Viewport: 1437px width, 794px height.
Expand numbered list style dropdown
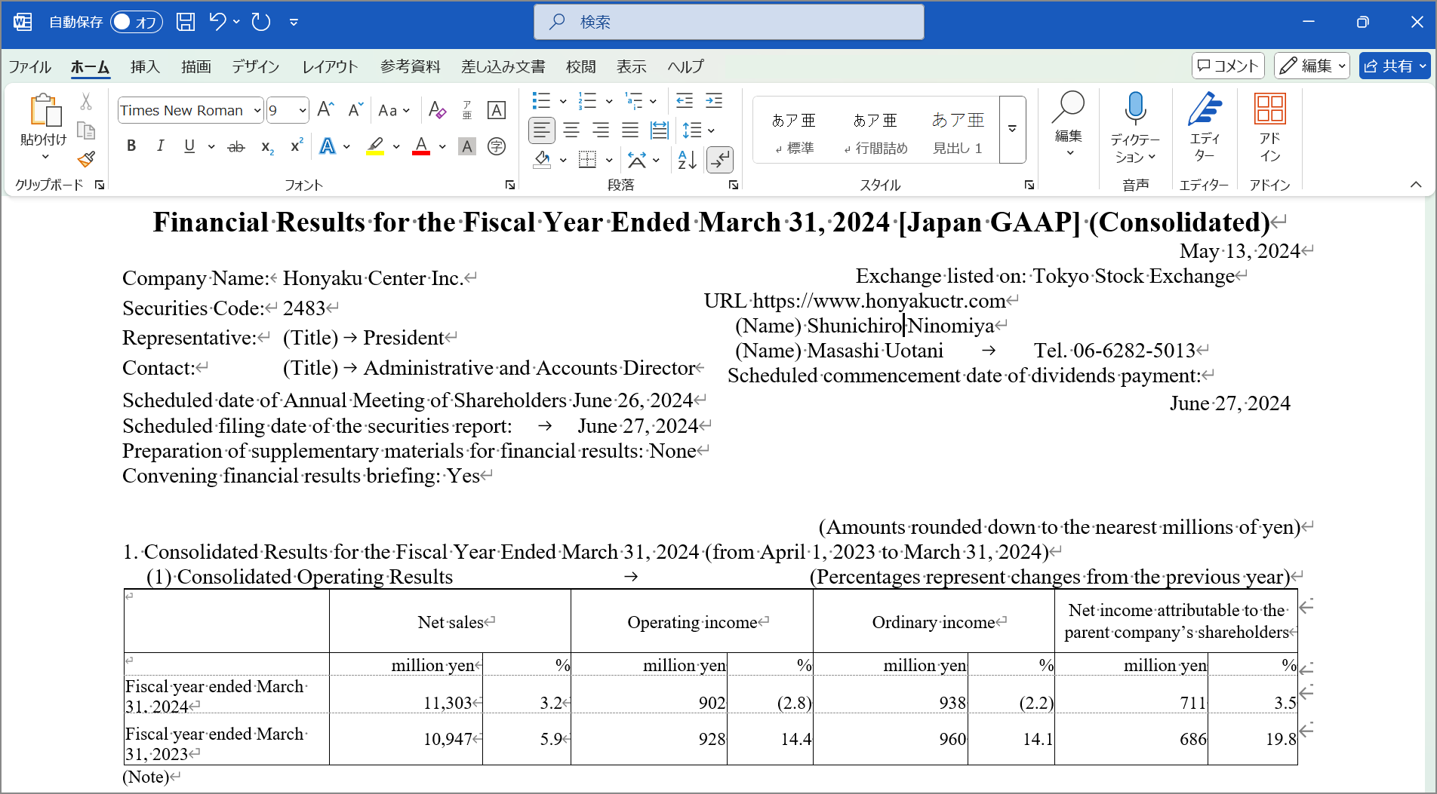coord(609,101)
